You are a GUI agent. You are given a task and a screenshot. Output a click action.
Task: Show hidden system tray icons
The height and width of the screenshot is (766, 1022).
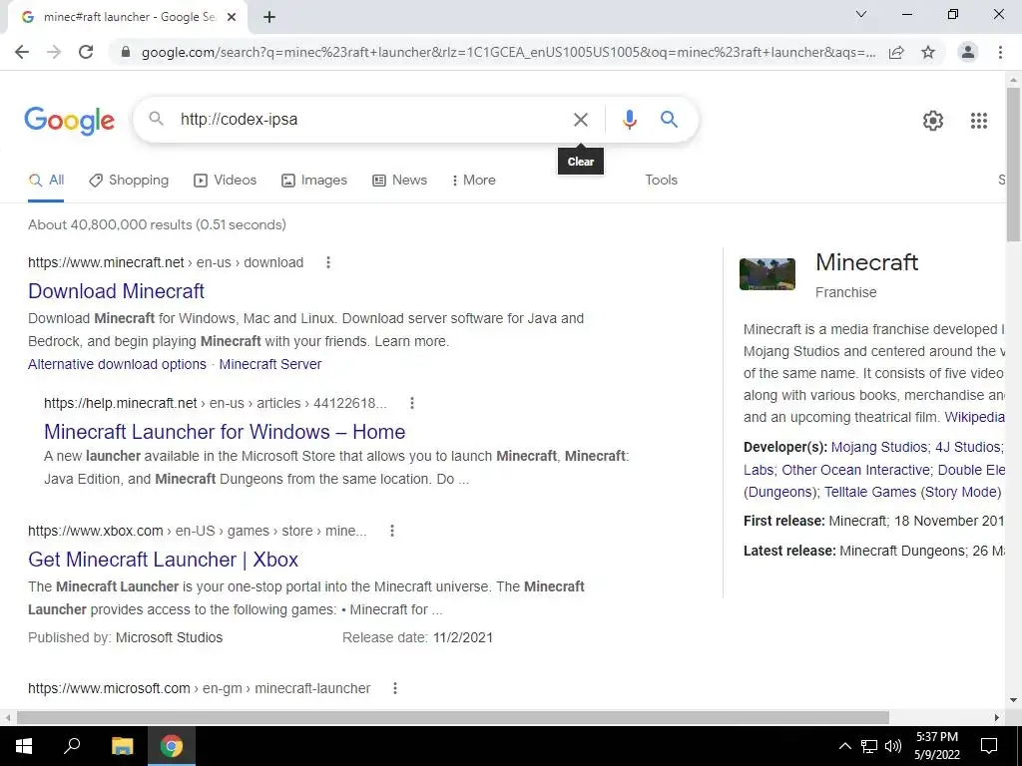click(844, 746)
